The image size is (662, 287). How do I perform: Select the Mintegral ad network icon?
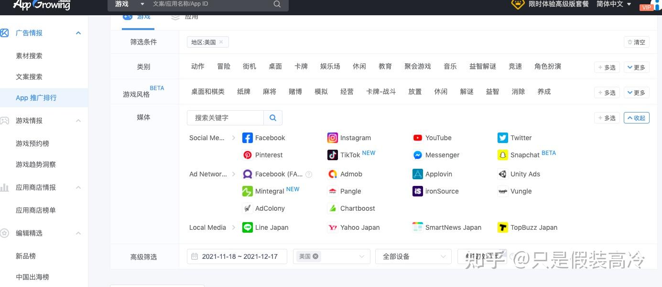(247, 191)
